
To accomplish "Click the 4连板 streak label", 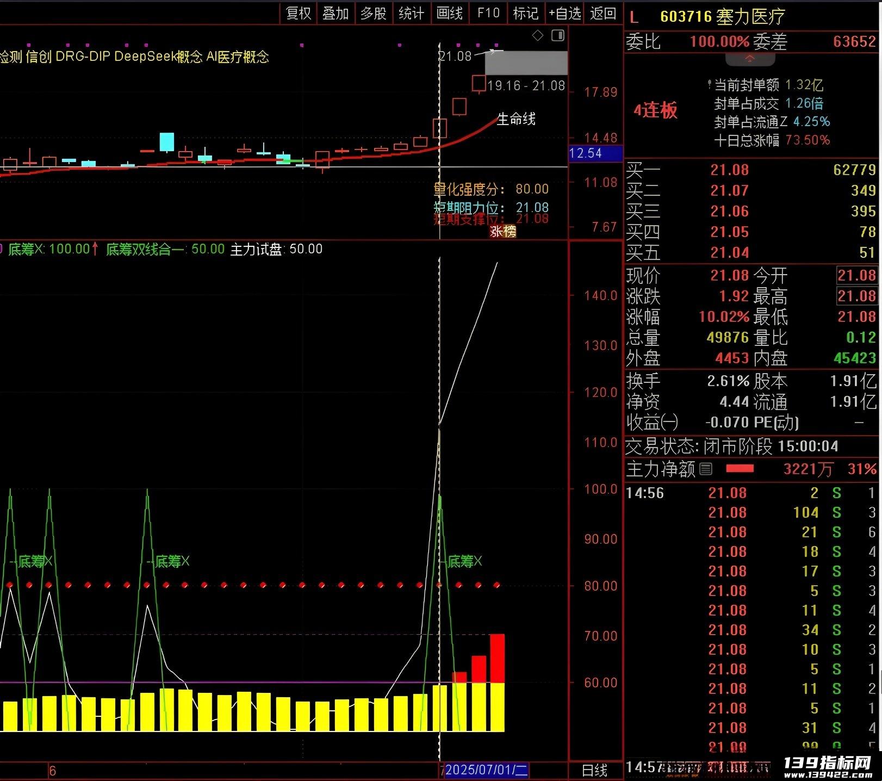I will tap(655, 110).
